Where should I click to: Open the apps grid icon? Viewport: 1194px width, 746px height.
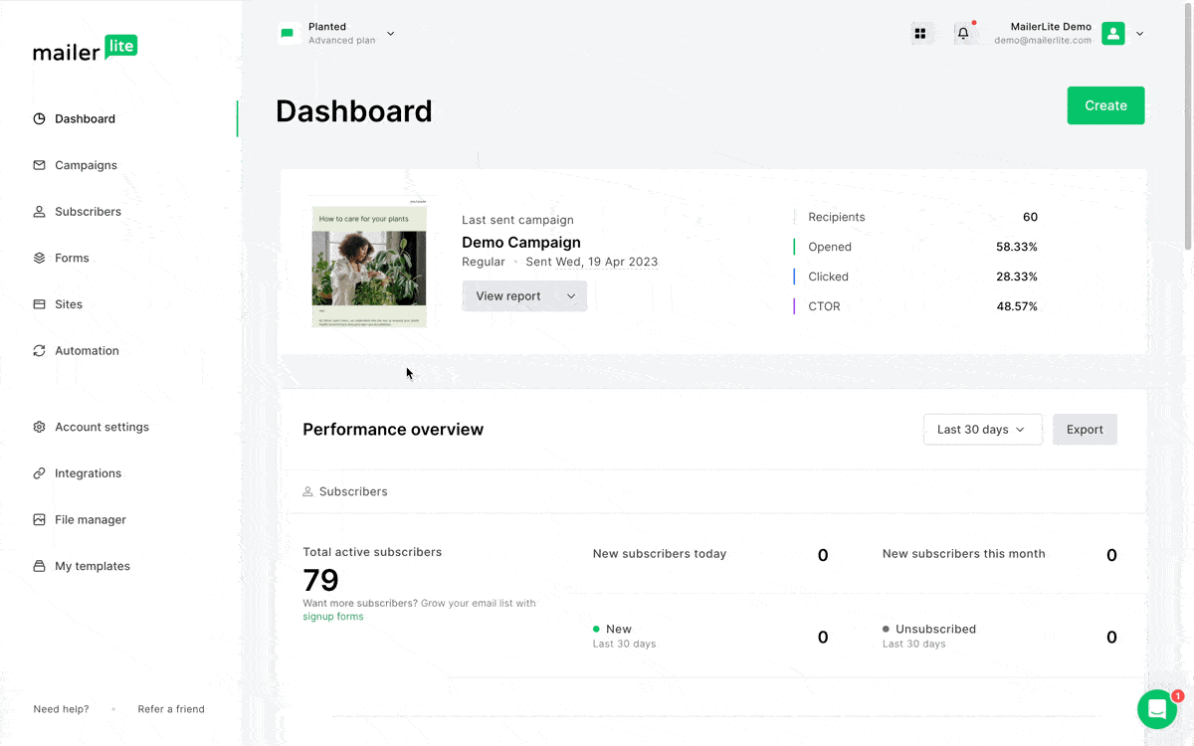(920, 34)
